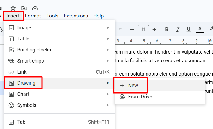Open the text color picker
Screen dimensions: 213x129
200,29
